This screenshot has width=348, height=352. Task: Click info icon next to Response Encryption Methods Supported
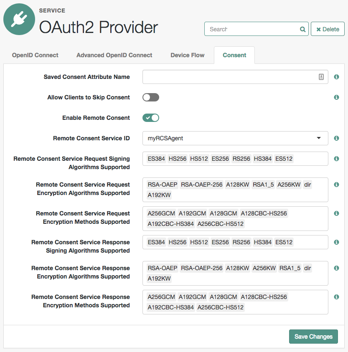point(336,297)
